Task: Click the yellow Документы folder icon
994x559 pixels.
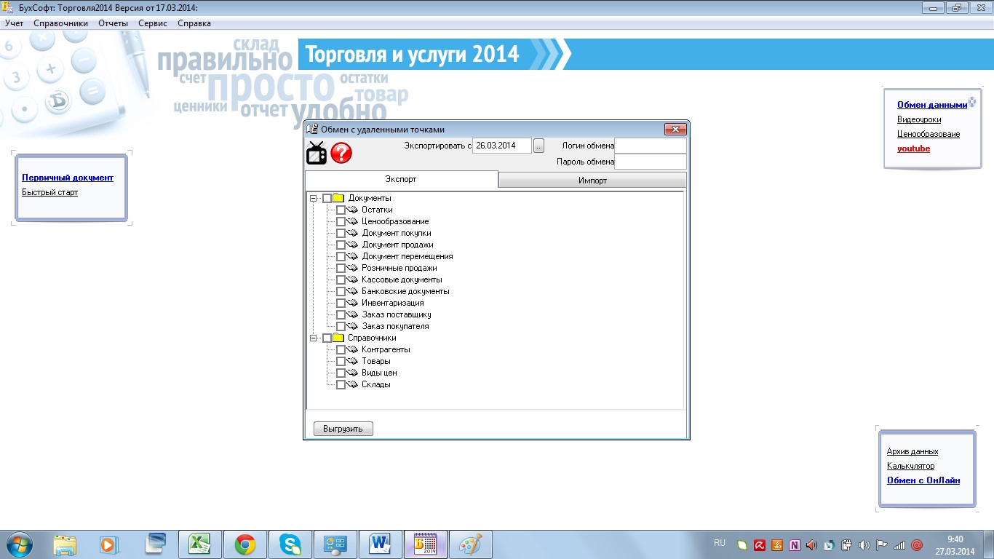Action: pos(338,198)
